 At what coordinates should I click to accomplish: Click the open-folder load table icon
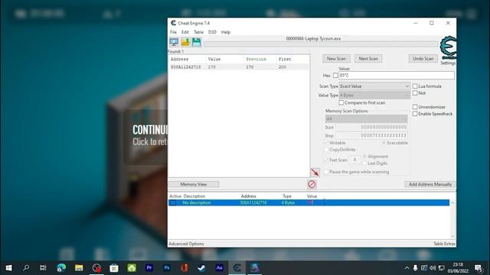point(185,42)
